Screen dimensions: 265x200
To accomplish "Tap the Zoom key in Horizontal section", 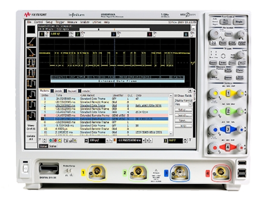I will point(228,34).
